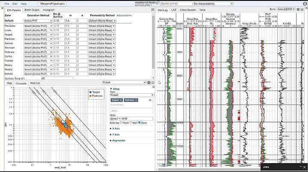Image resolution: width=308 pixels, height=172 pixels.
Task: Open Default zone Permeability Method dropdown
Action: pos(102,21)
